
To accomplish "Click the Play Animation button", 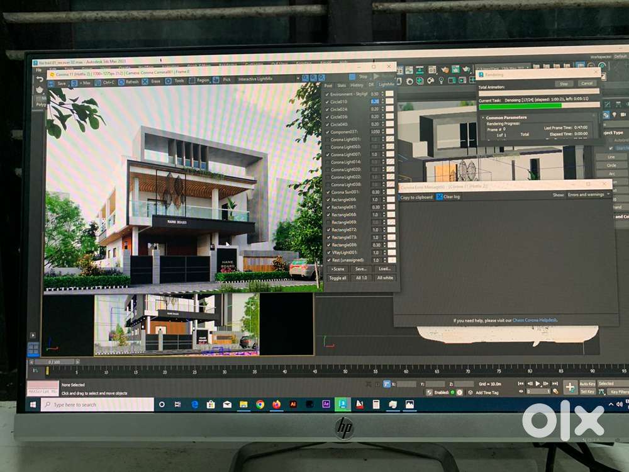I will click(537, 383).
